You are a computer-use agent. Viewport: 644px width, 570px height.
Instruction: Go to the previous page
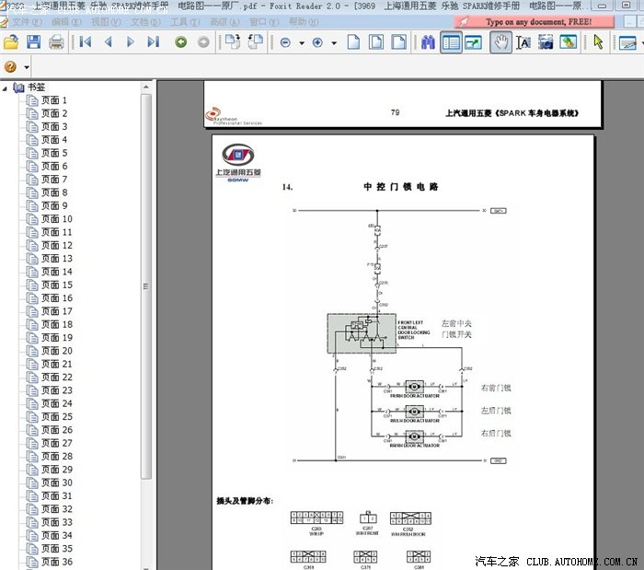pos(108,42)
